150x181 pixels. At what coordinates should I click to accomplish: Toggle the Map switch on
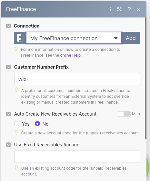(124, 114)
